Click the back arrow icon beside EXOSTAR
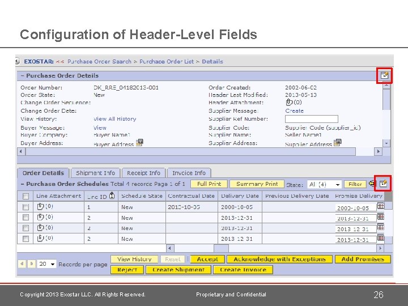408x306 pixels. click(17, 61)
